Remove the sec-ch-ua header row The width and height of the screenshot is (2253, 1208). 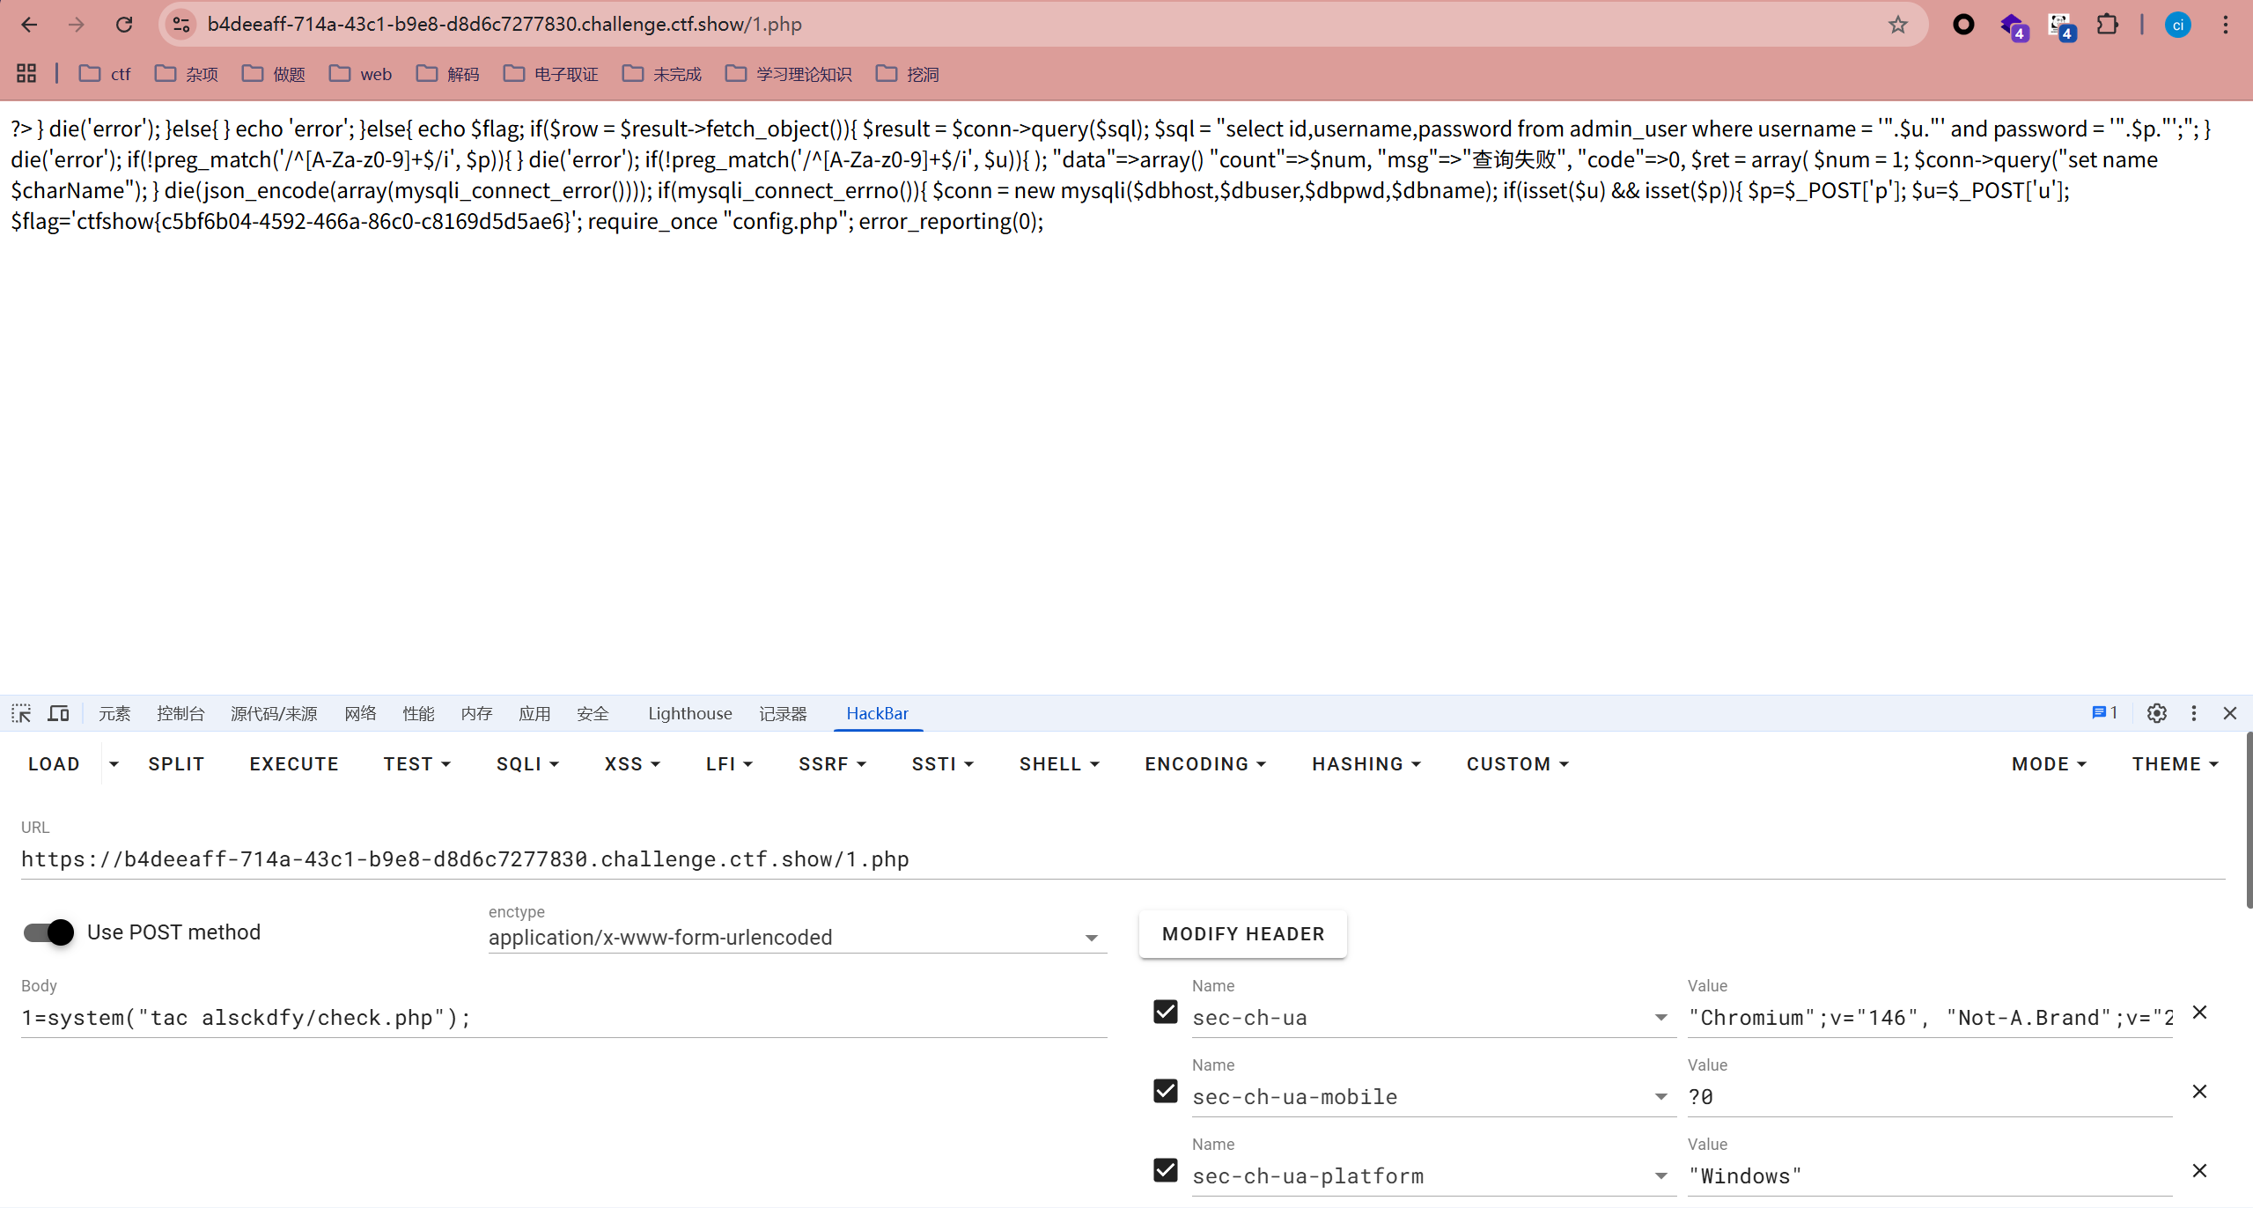pyautogui.click(x=2199, y=1013)
